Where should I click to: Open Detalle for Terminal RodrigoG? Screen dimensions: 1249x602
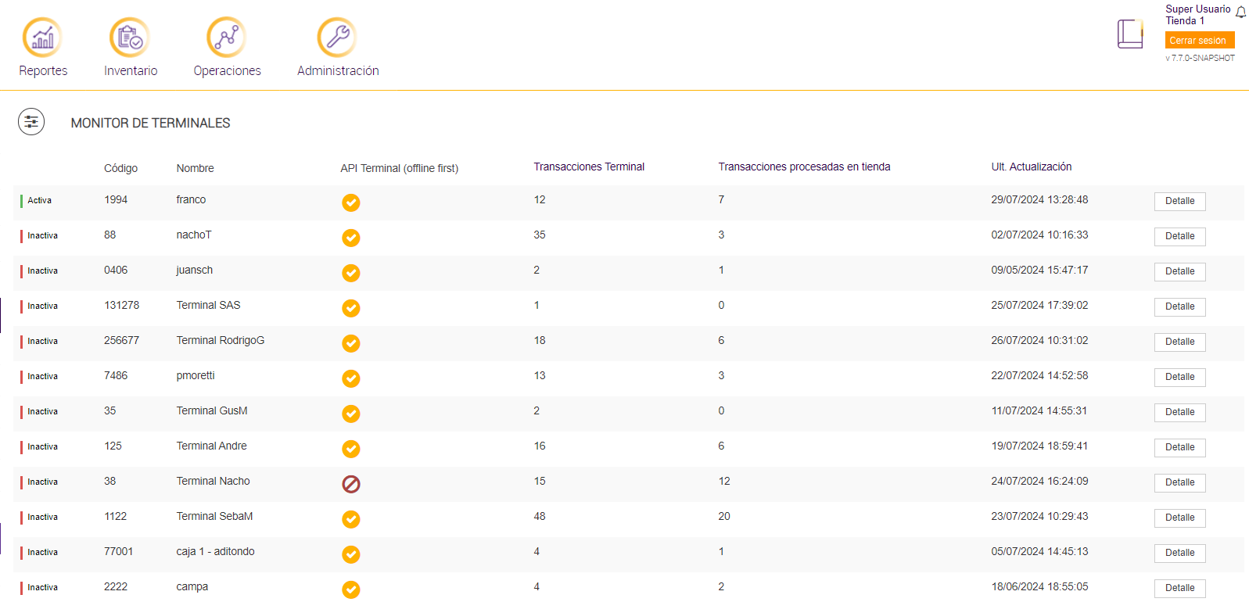[x=1179, y=342]
